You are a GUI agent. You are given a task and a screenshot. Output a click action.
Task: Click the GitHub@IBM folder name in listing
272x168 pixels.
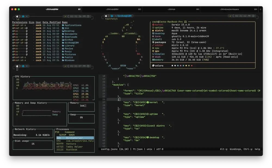72,43
